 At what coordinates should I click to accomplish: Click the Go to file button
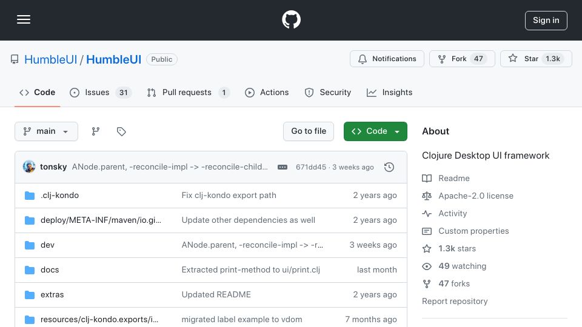(309, 131)
